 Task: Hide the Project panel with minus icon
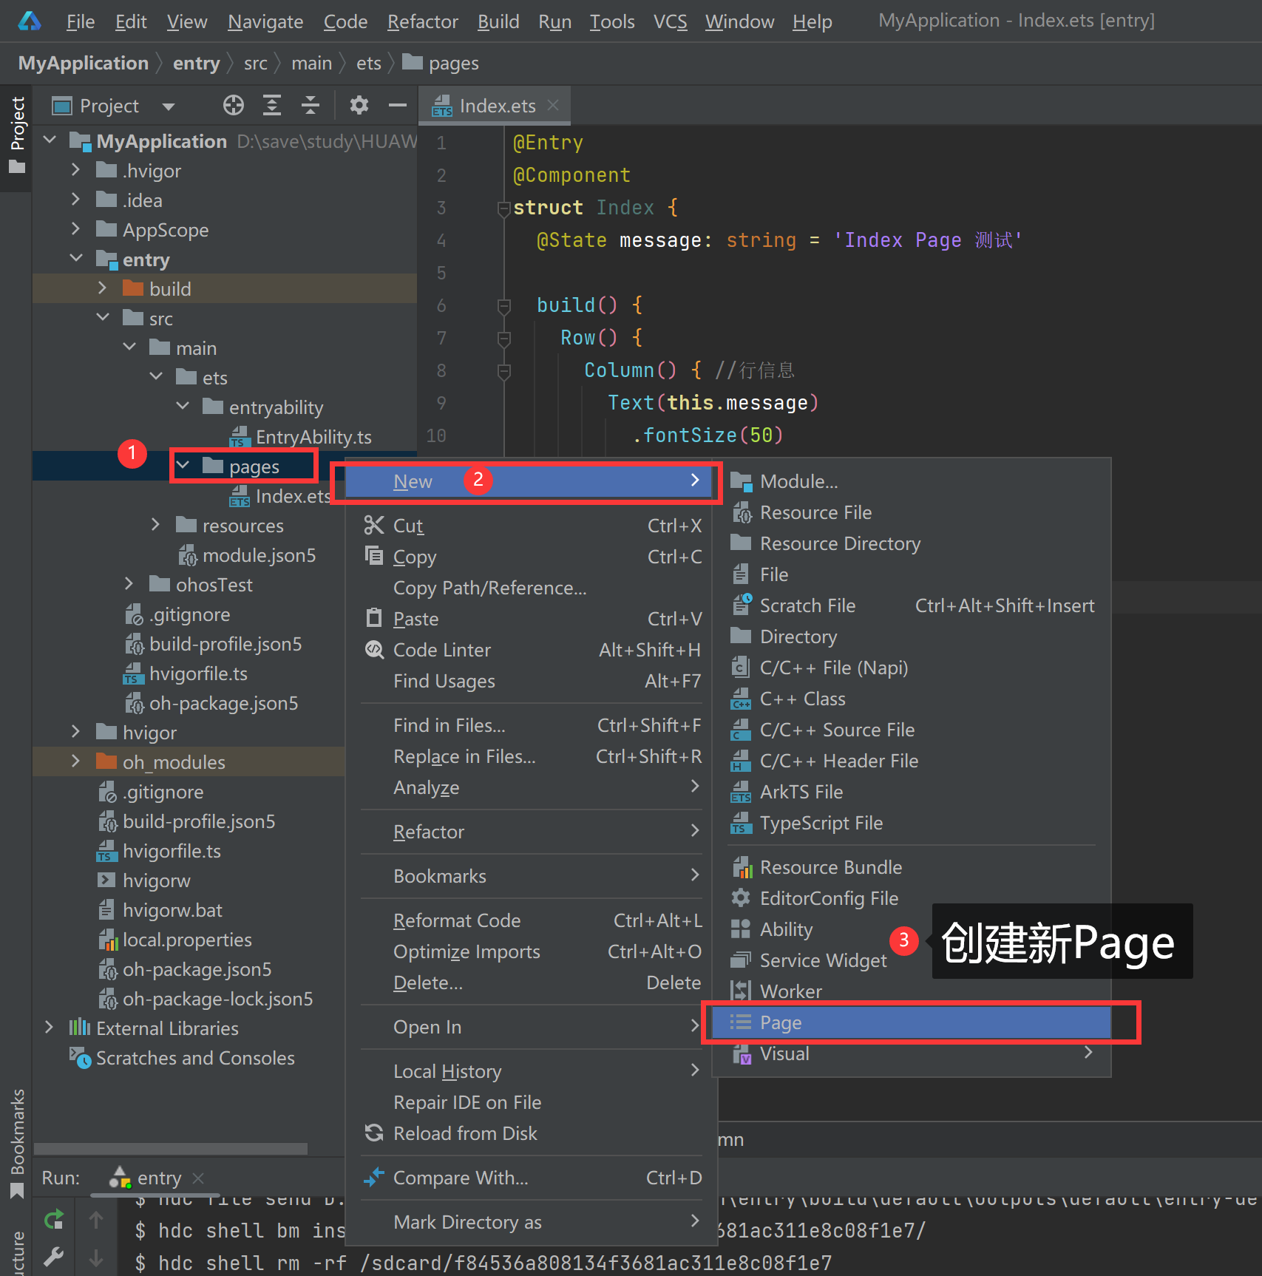coord(398,106)
